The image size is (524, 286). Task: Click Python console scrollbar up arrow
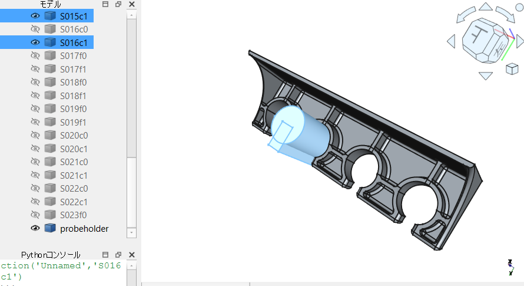[x=131, y=265]
